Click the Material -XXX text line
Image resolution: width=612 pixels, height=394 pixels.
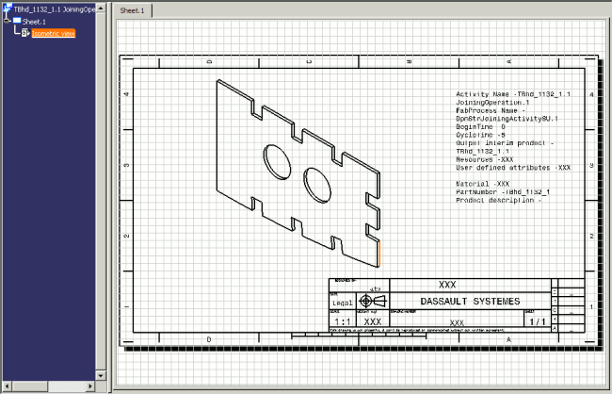tap(482, 184)
